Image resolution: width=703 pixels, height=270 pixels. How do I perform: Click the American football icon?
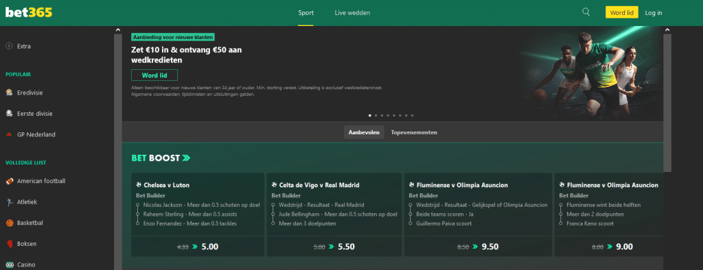point(10,181)
